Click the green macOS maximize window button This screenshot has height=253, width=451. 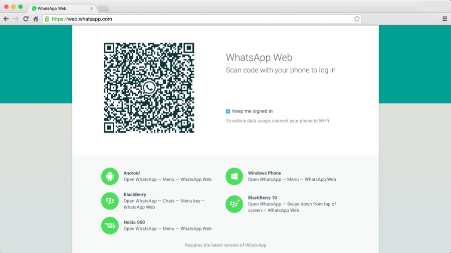coord(21,6)
